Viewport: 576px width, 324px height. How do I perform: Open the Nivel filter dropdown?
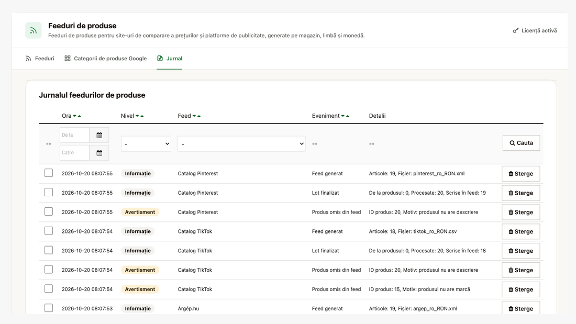[x=146, y=143]
